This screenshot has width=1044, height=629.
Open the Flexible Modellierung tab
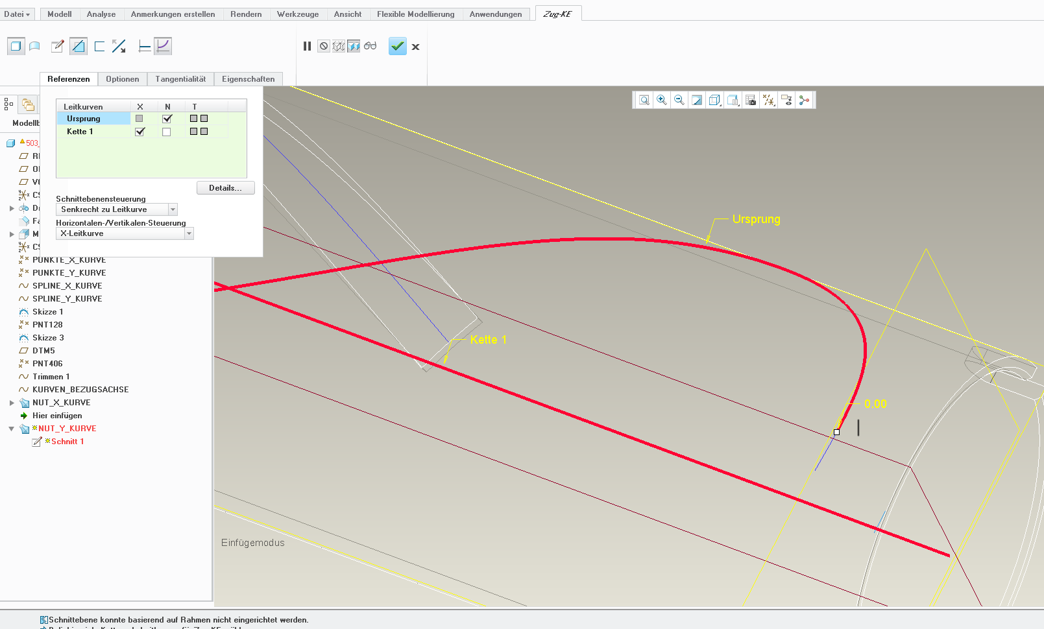tap(416, 14)
